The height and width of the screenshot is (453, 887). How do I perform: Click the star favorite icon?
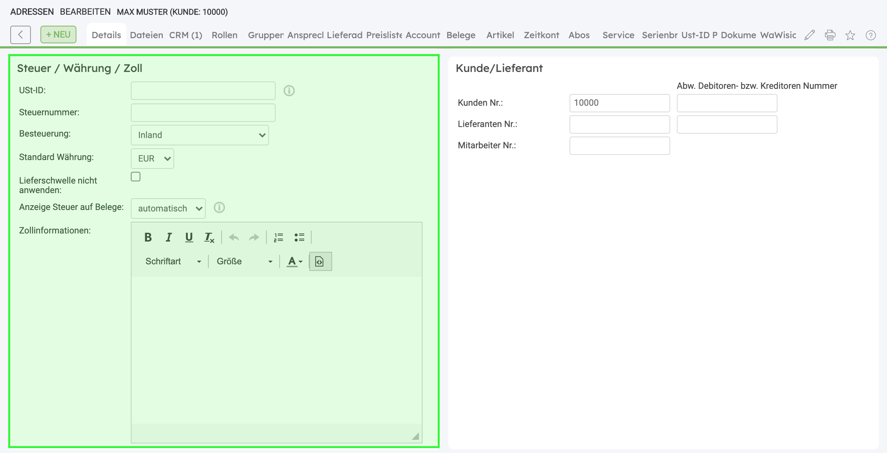point(850,35)
